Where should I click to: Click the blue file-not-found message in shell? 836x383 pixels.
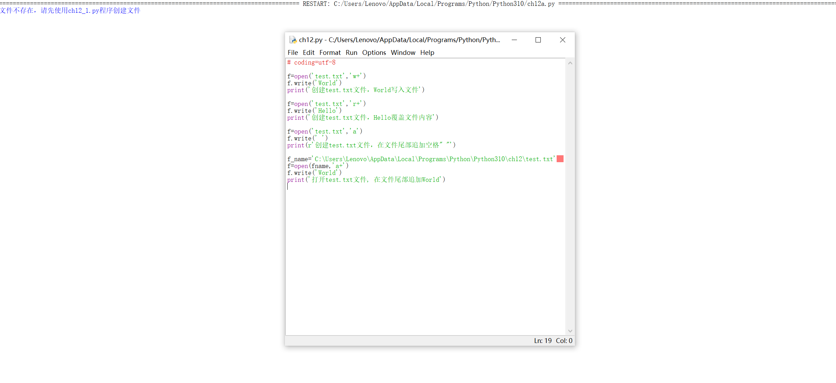click(70, 10)
